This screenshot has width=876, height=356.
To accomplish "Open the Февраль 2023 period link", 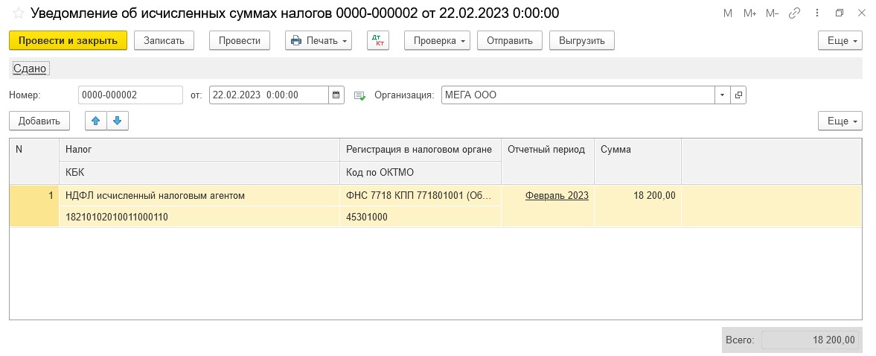I will (557, 196).
